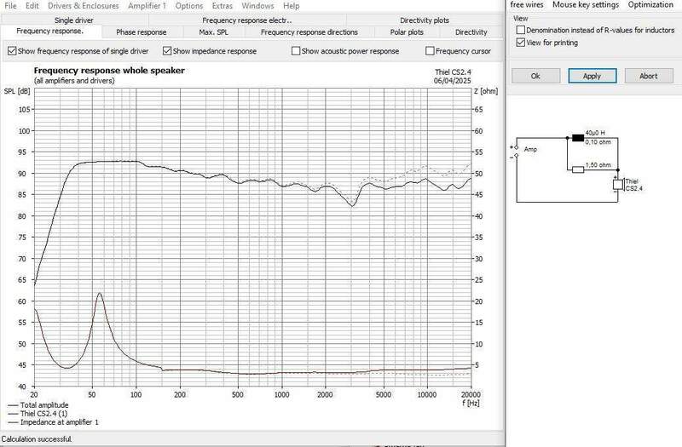Uncheck Show impedance response
Screen dimensions: 682x447
(167, 51)
